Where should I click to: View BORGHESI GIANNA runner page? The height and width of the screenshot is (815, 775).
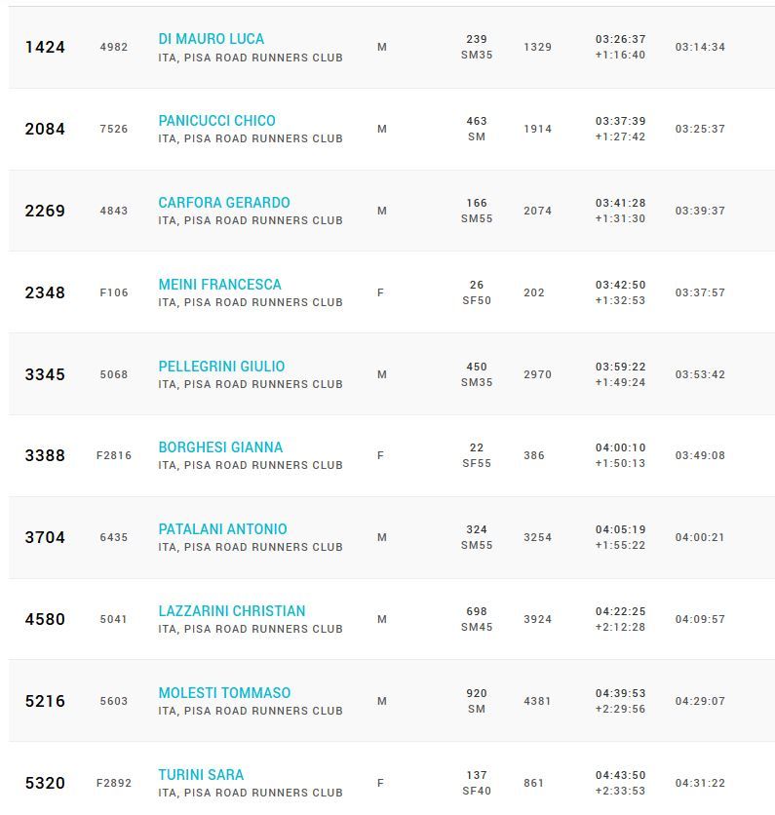220,447
